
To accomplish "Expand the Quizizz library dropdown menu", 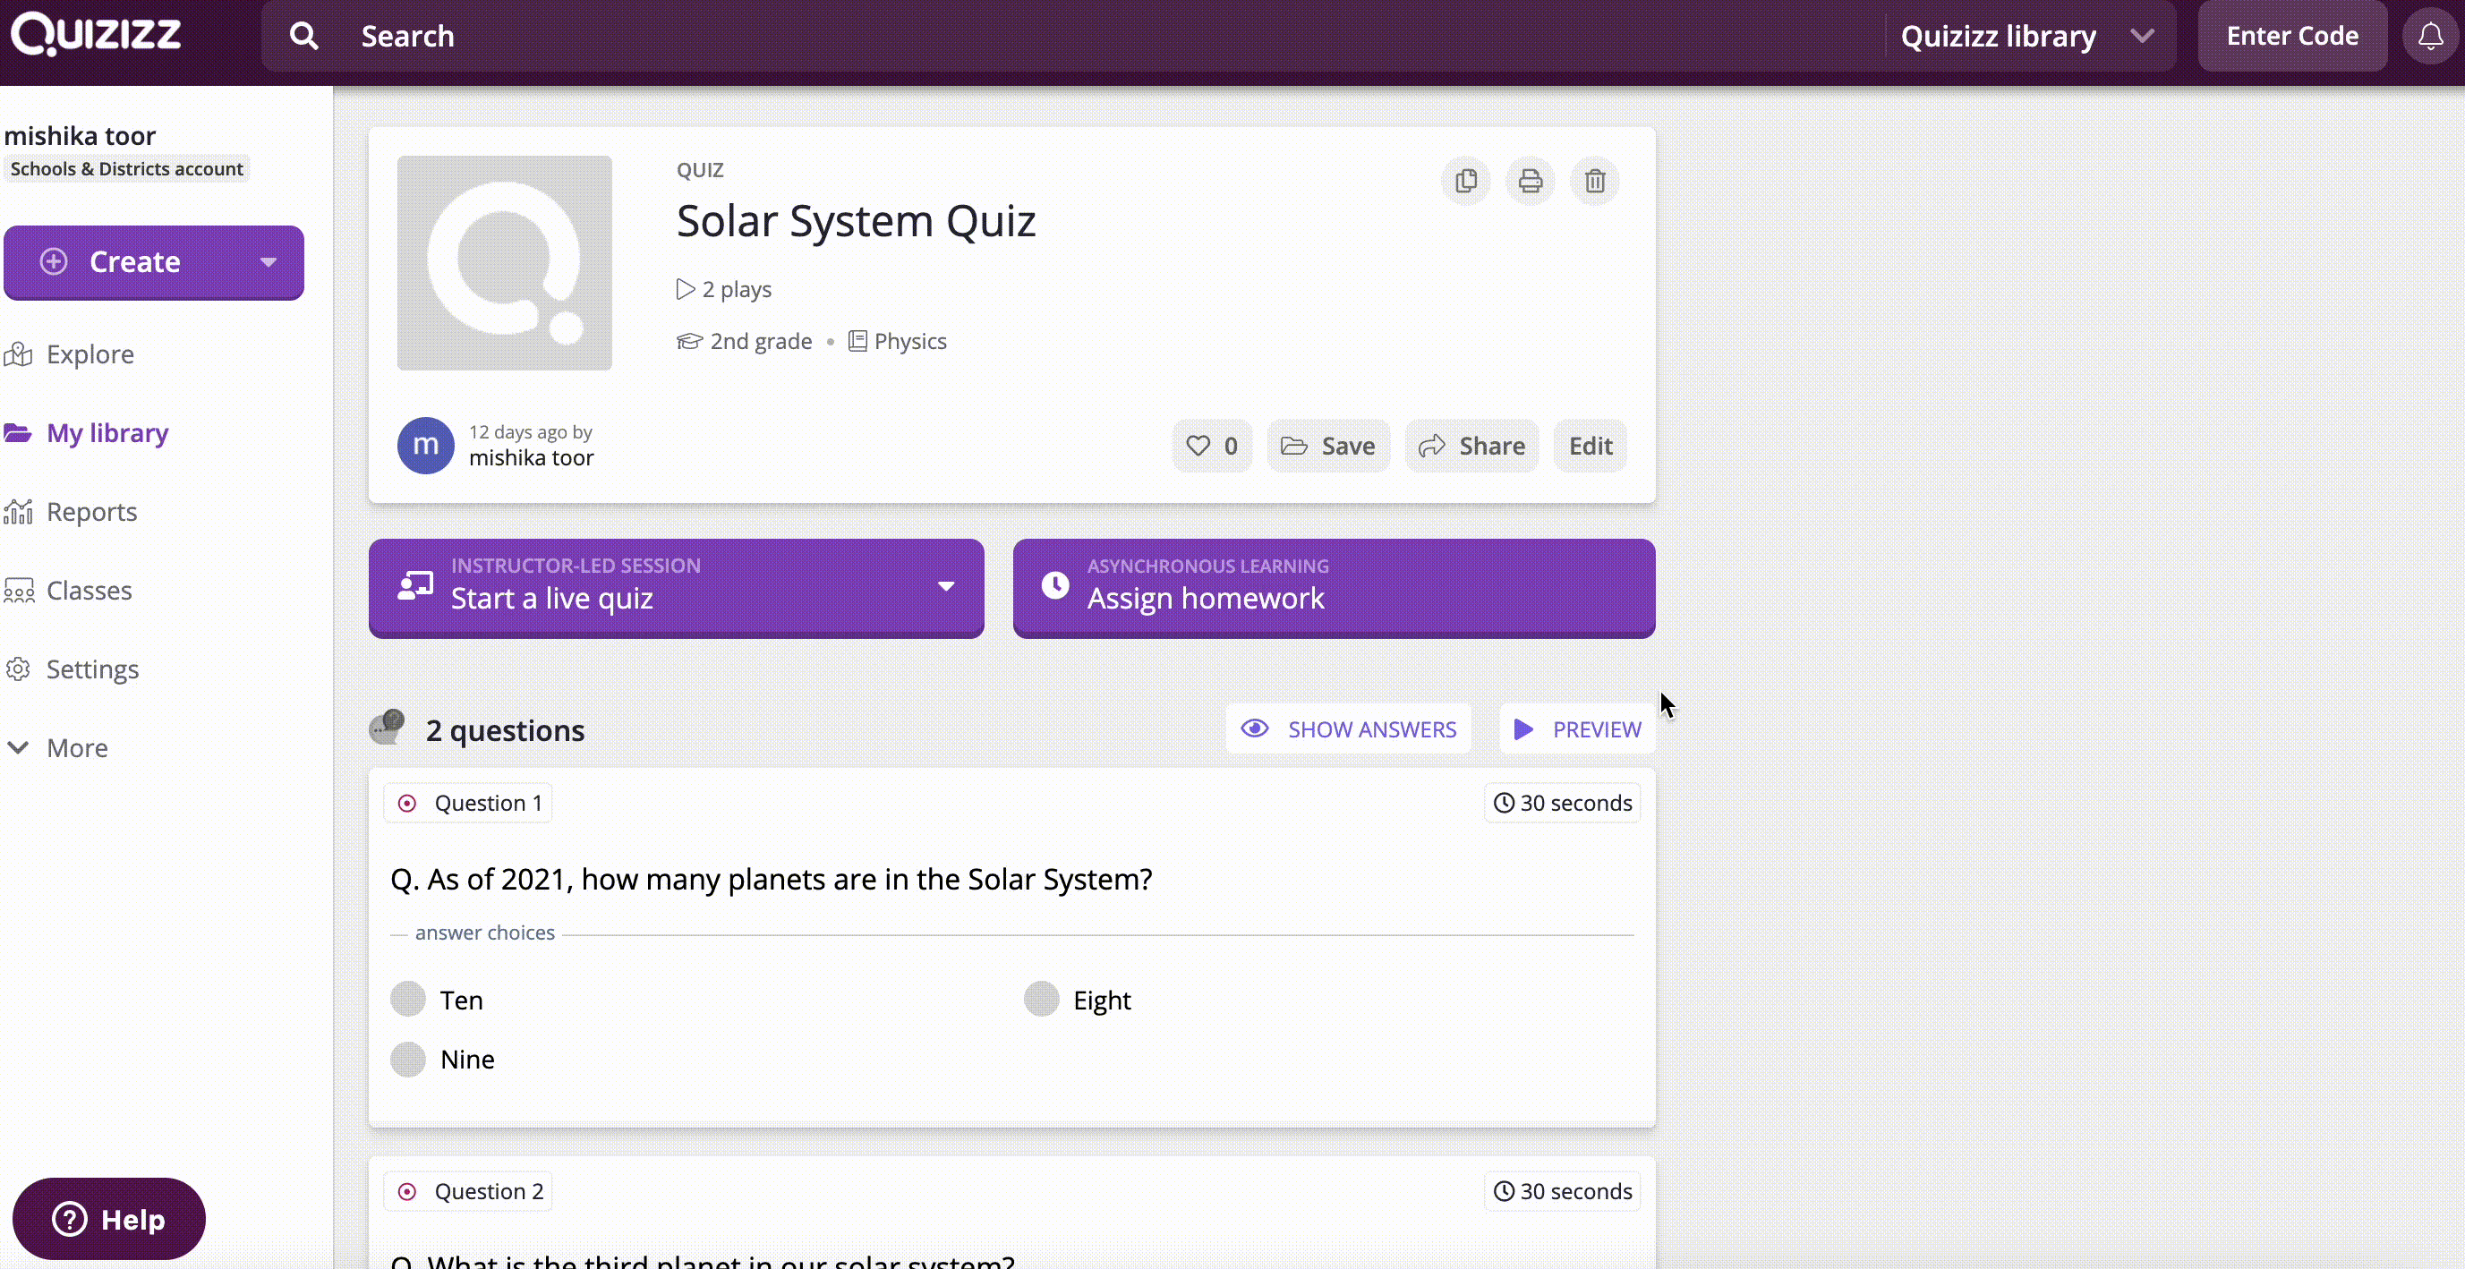I will click(x=2146, y=36).
